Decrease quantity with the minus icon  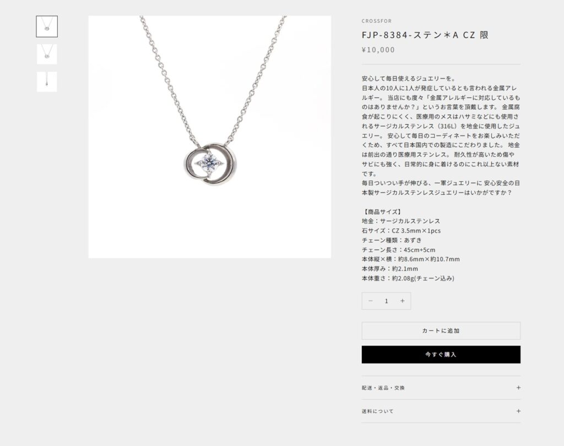371,301
